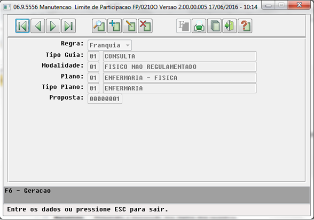This screenshot has height=220, width=314.
Task: Open help with question mark icon
Action: click(245, 26)
